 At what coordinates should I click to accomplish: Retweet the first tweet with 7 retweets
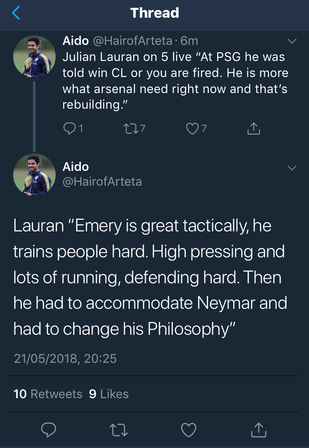130,129
